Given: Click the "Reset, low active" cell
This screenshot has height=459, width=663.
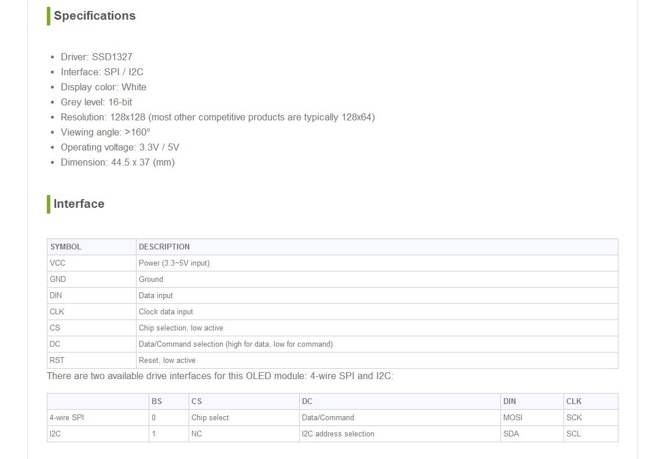Looking at the screenshot, I should (167, 360).
